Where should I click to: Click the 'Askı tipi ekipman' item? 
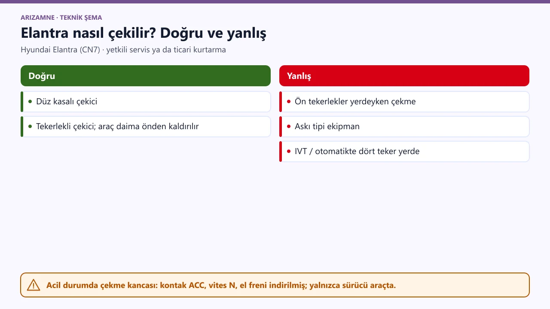pos(404,127)
